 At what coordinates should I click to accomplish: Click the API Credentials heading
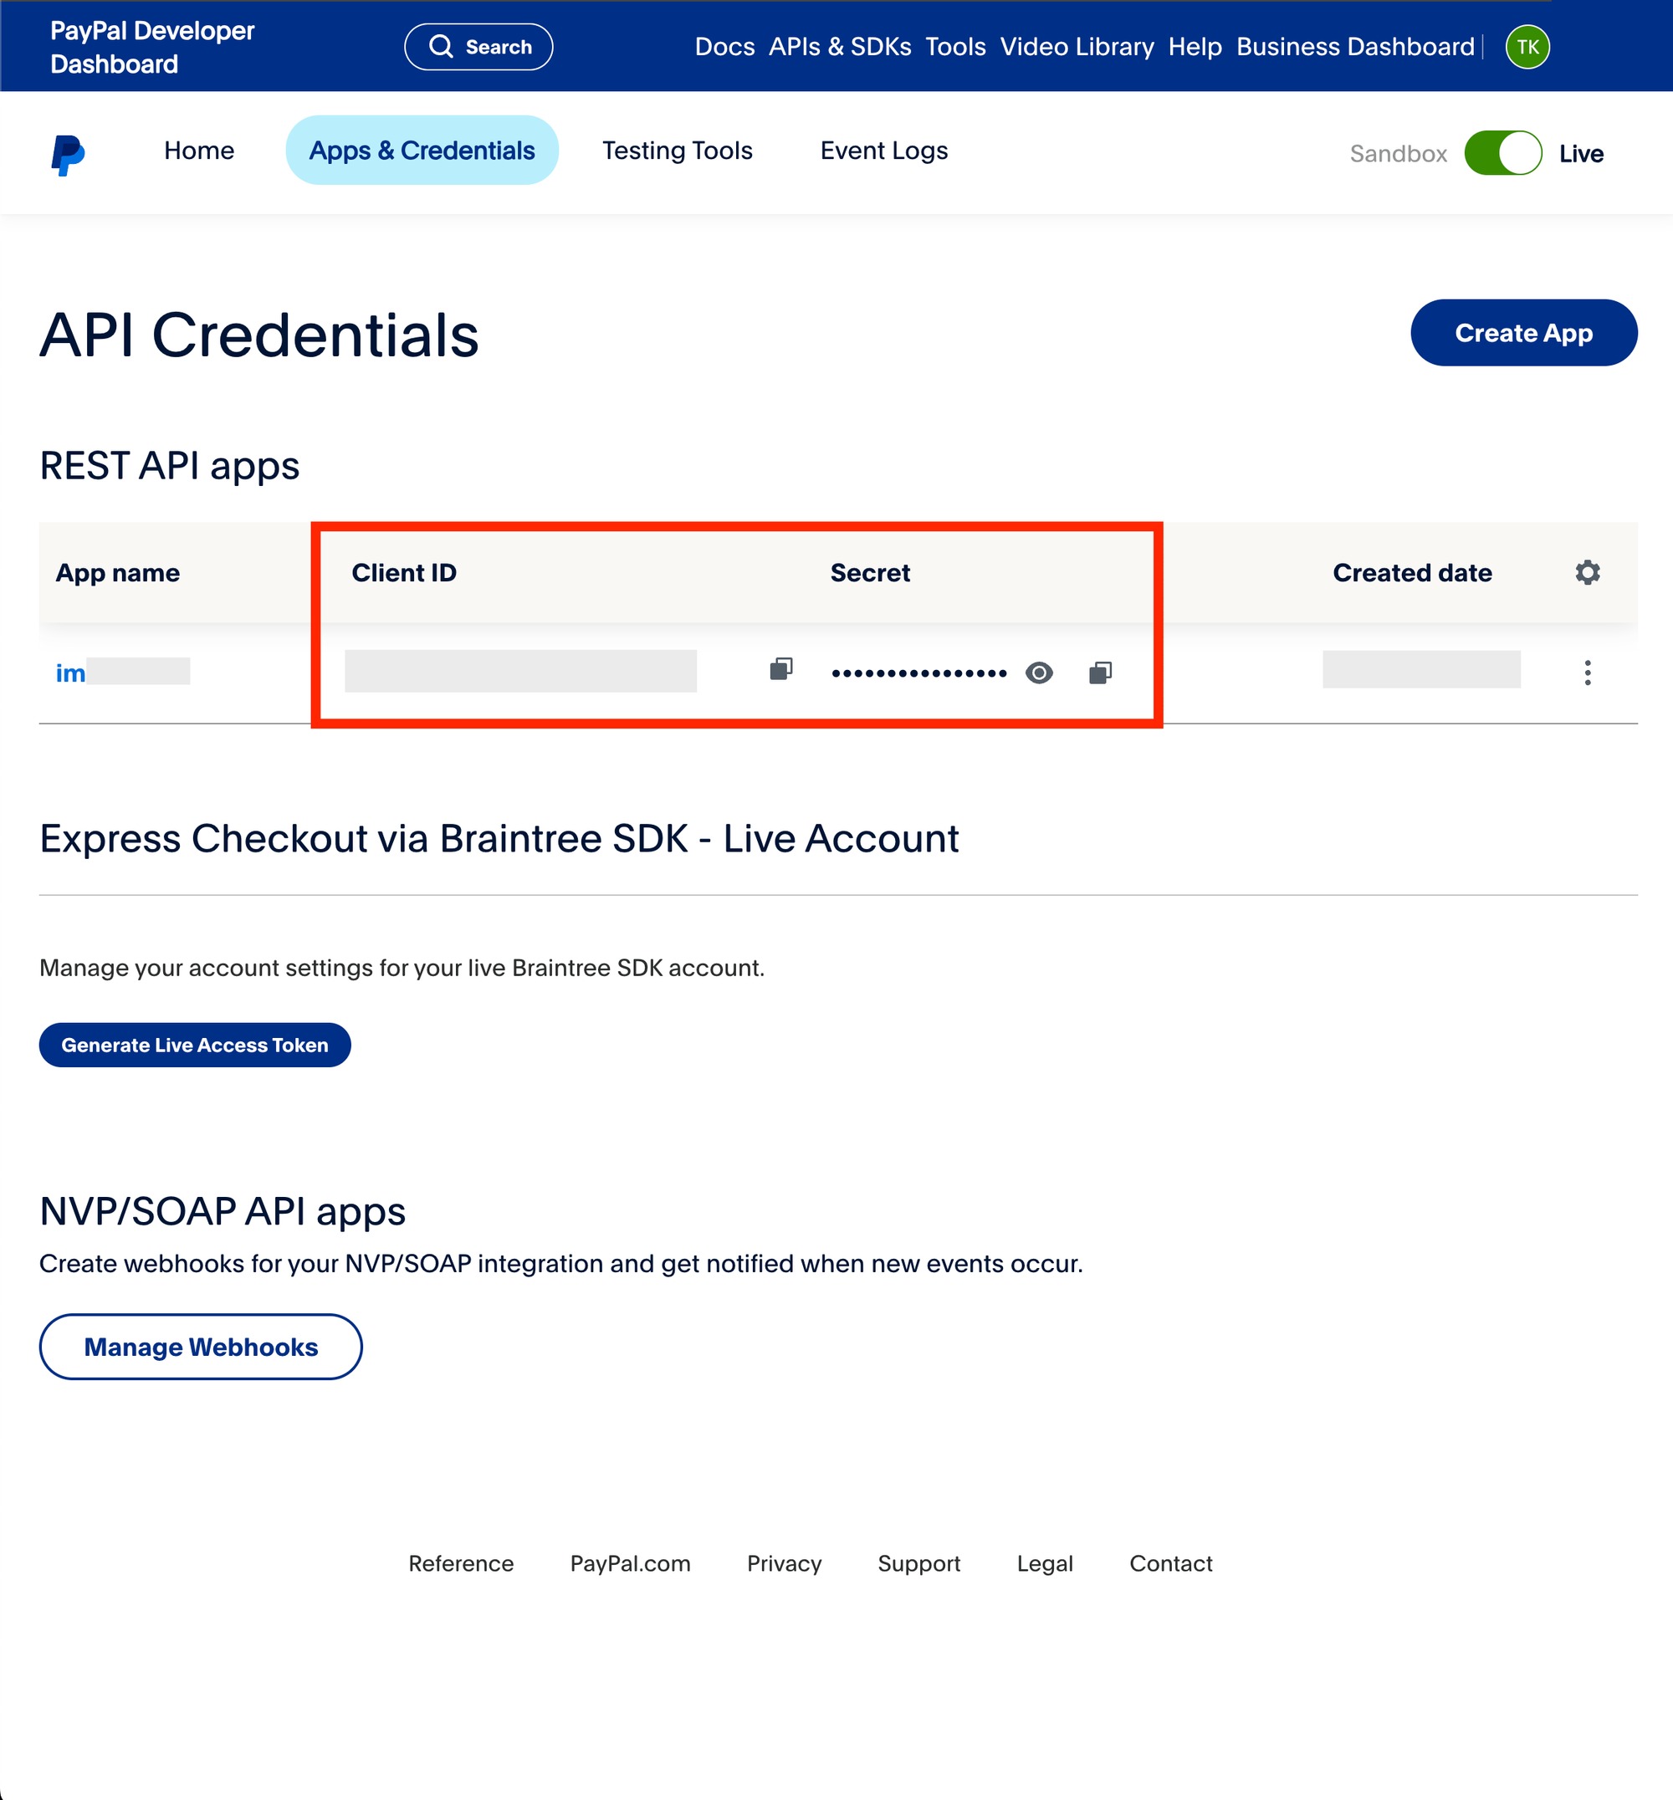259,335
